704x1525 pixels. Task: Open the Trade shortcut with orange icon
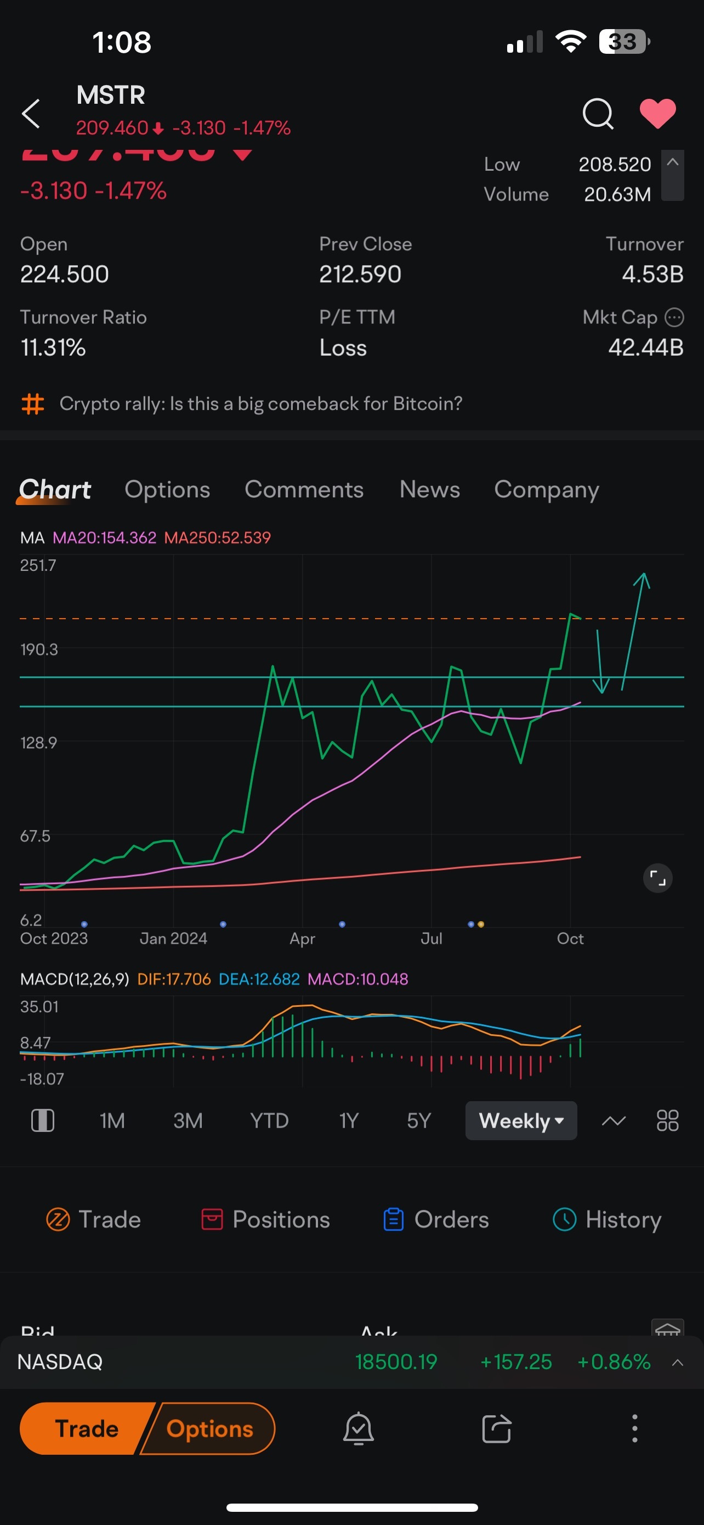click(x=93, y=1220)
